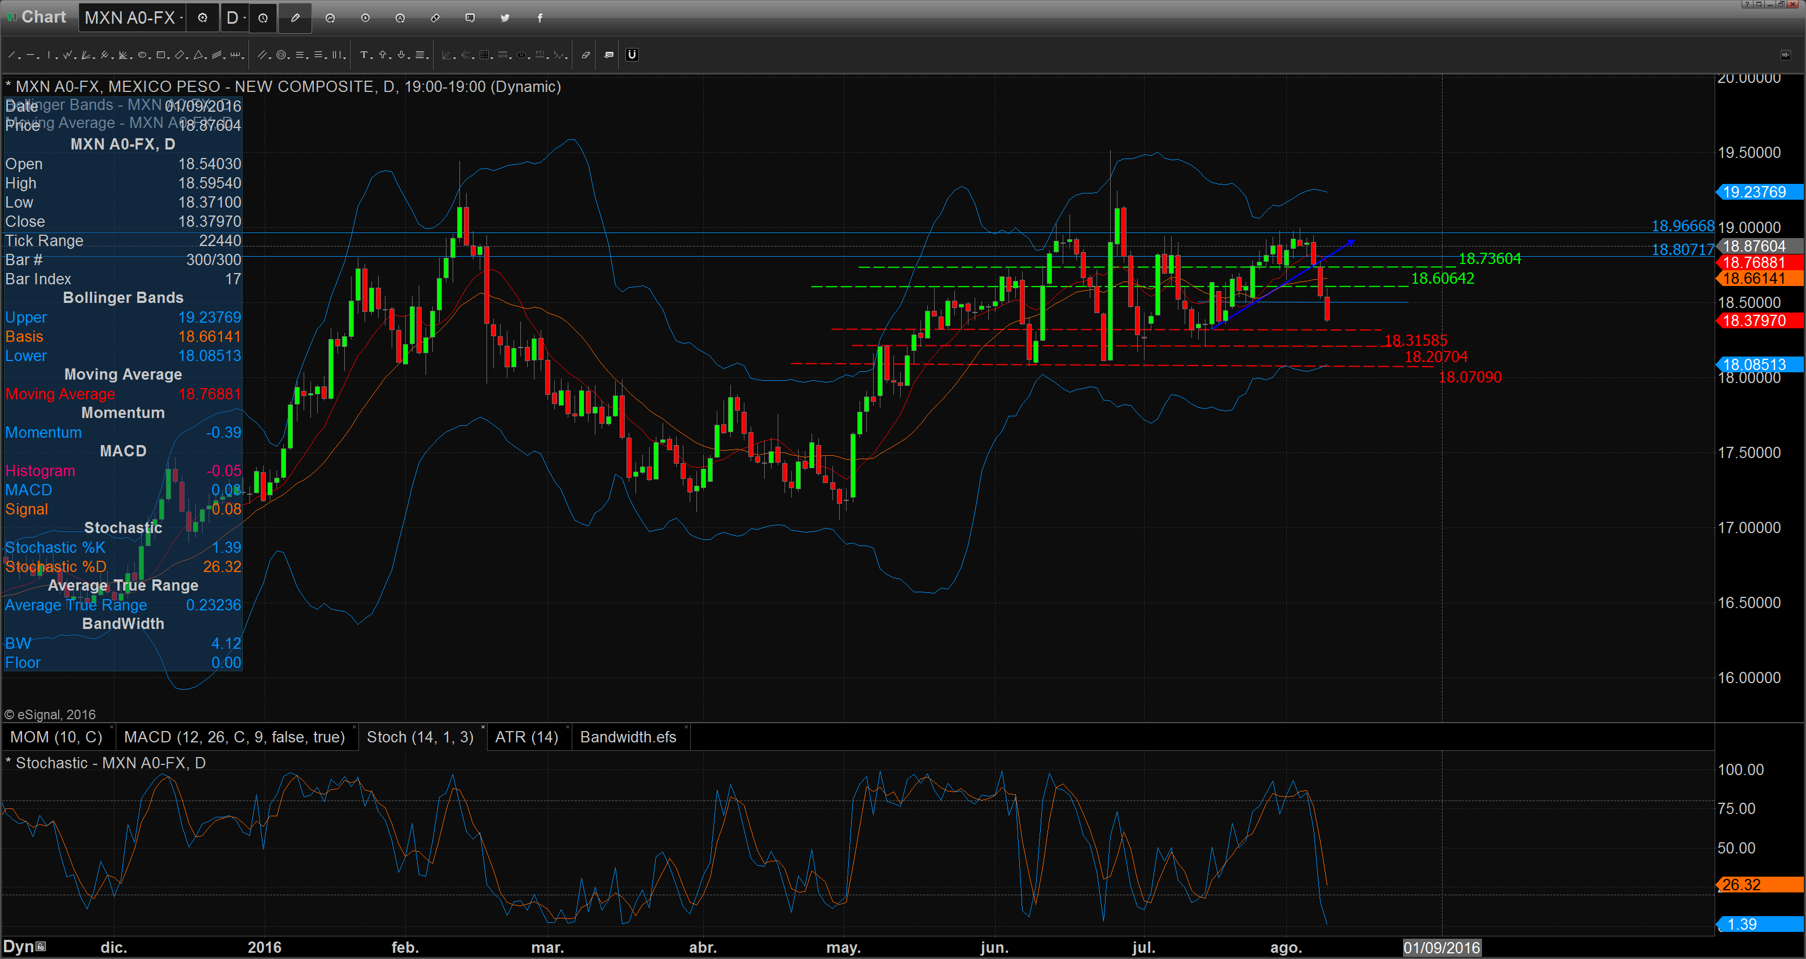Toggle the magnet snap U button
1806x959 pixels.
click(632, 55)
